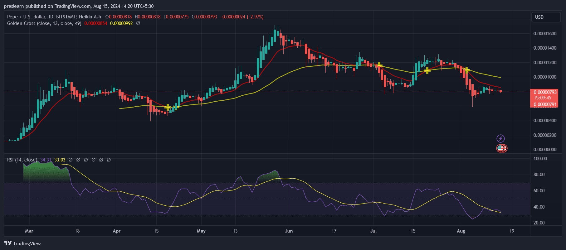Click the red Golden Cross value 0.00000854

click(x=96, y=23)
